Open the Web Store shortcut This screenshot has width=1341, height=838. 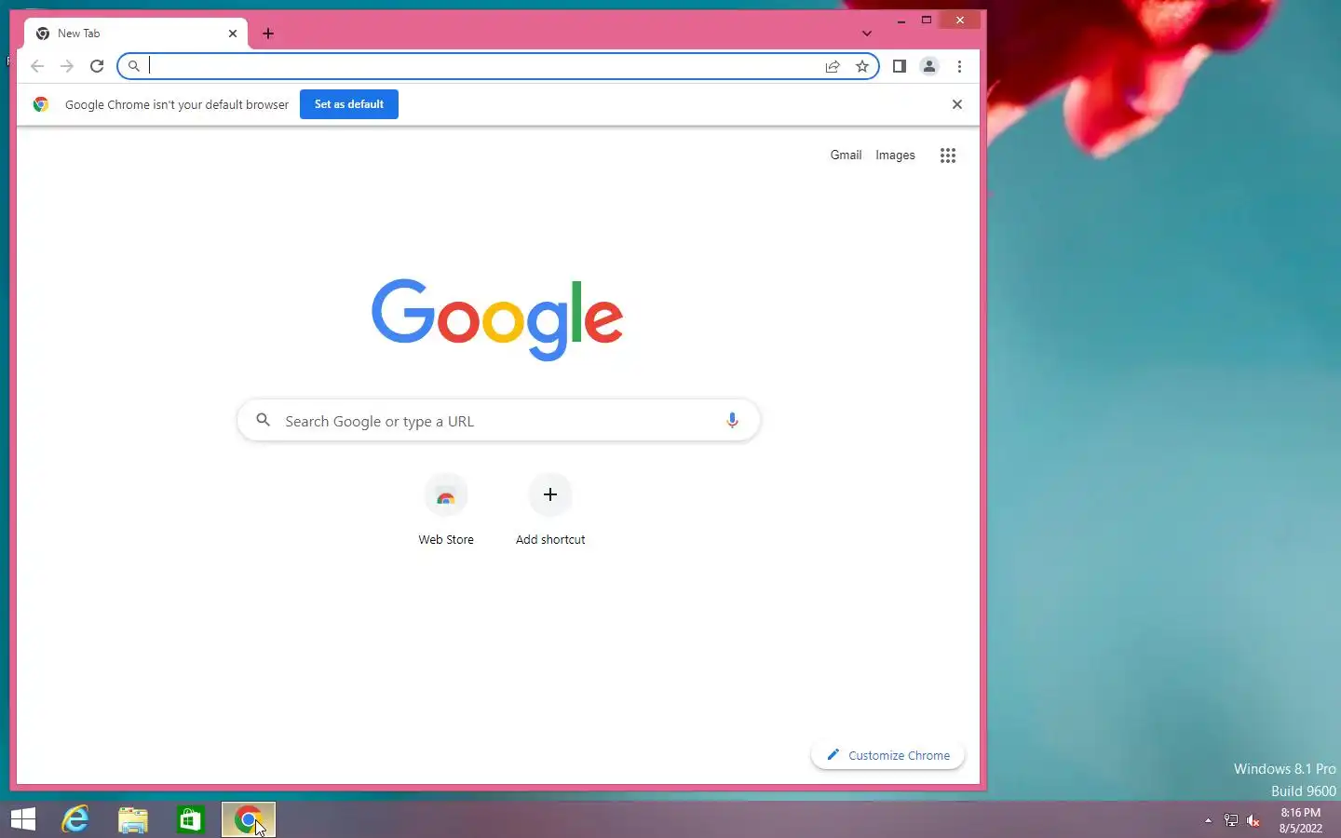point(446,510)
